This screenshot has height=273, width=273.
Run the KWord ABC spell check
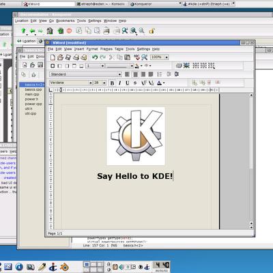(136, 57)
